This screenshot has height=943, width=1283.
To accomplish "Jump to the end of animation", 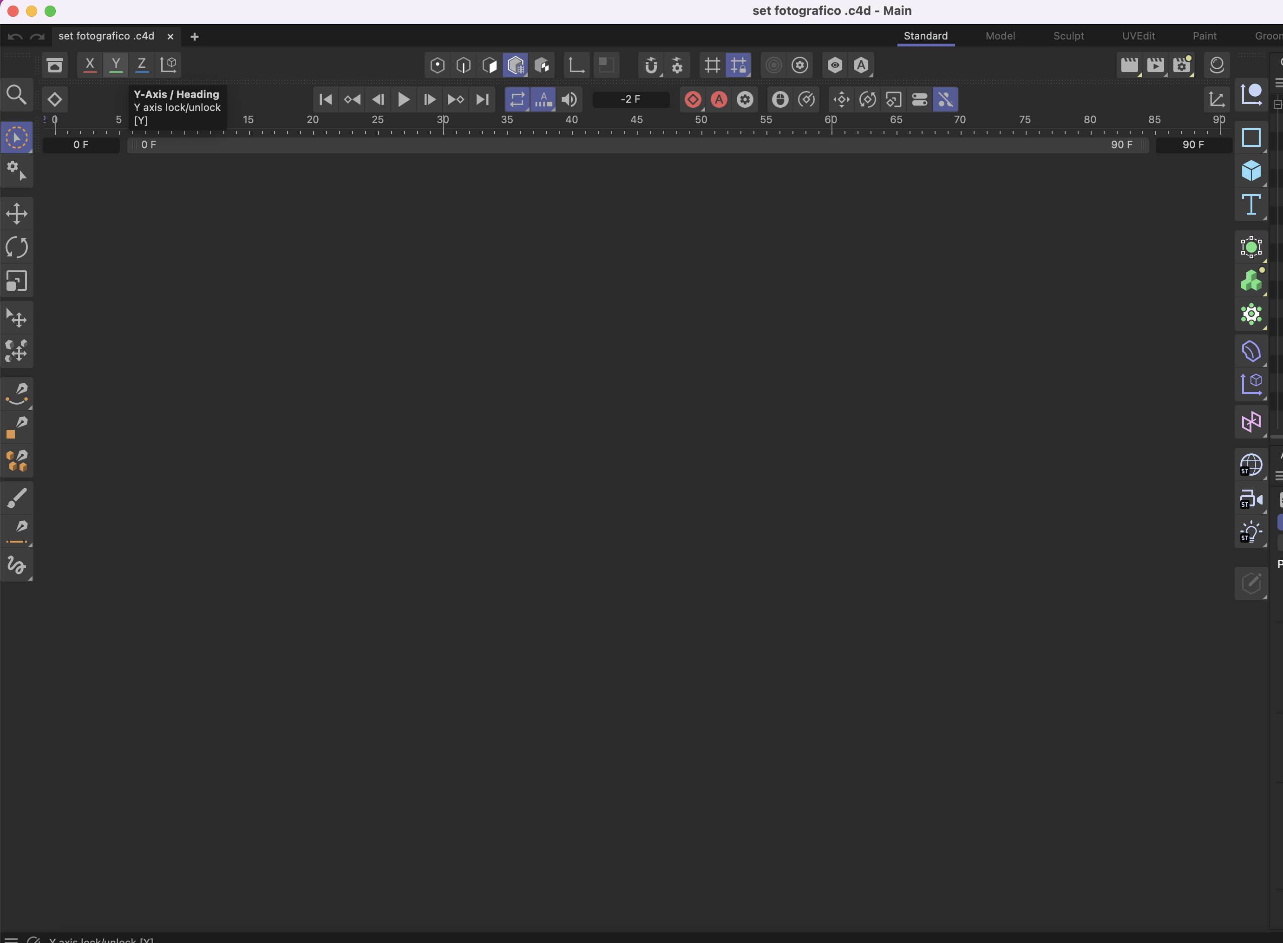I will 482,99.
